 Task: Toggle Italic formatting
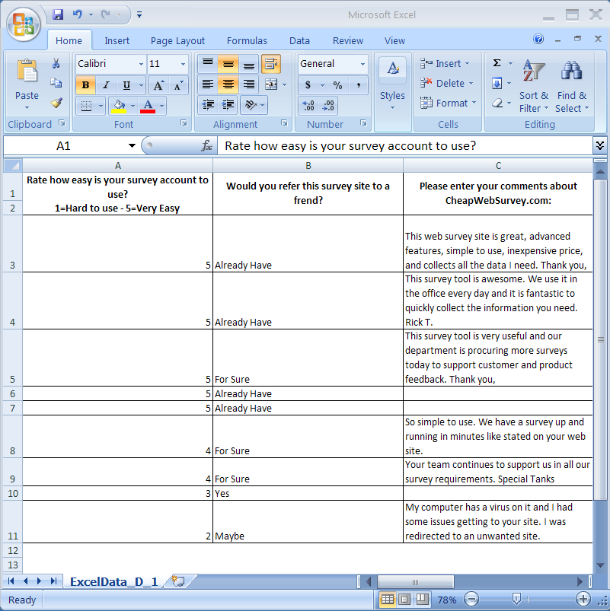(106, 85)
